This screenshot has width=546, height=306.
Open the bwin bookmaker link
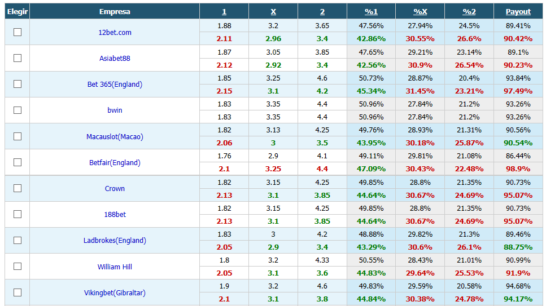point(115,110)
